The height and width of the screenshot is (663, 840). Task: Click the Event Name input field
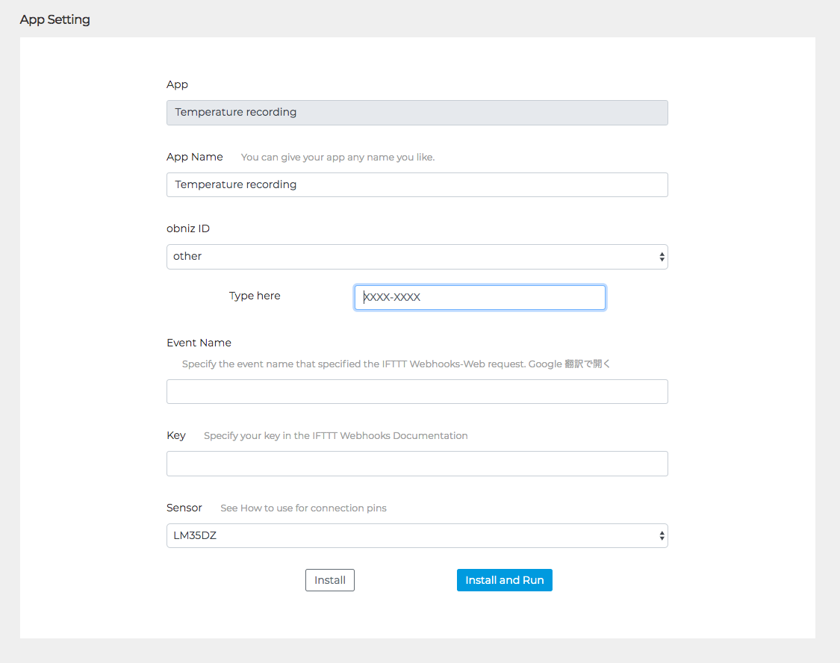pyautogui.click(x=417, y=391)
